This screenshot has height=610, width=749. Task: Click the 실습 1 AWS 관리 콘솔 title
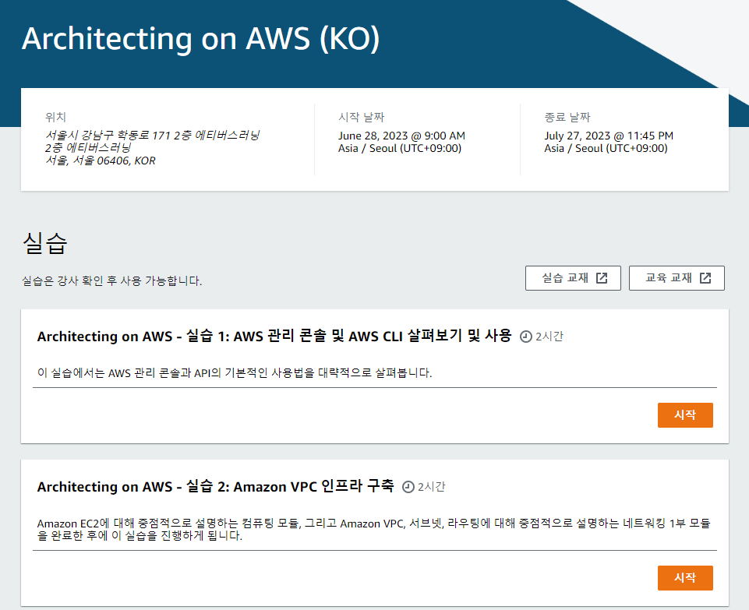[274, 336]
